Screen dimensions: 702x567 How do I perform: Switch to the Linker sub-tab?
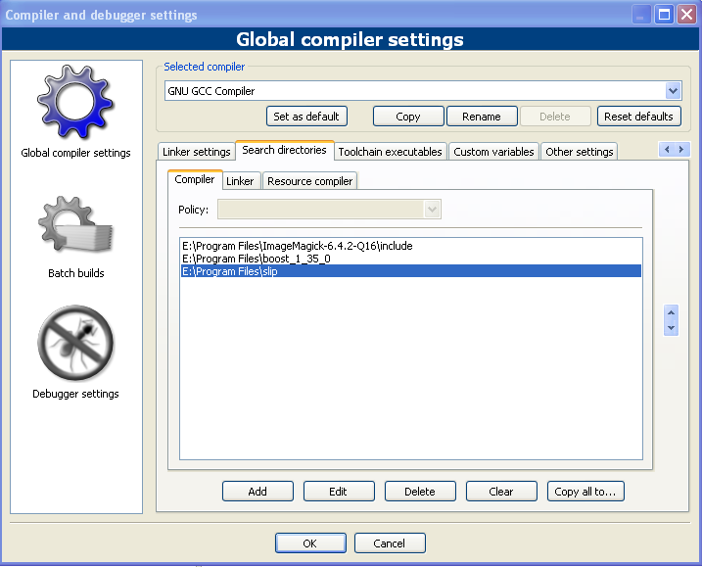pos(240,181)
